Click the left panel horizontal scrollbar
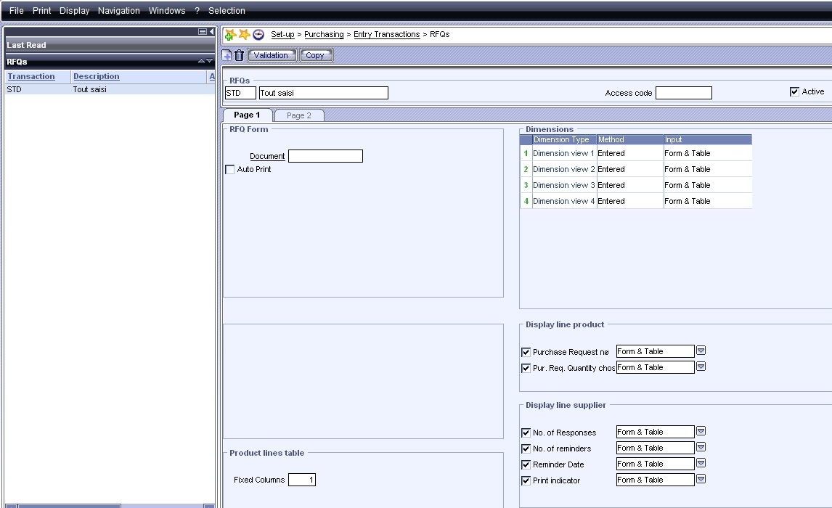 pos(69,505)
